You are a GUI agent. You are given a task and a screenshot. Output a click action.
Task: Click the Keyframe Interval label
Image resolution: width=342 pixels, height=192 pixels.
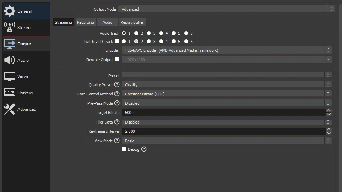point(104,131)
